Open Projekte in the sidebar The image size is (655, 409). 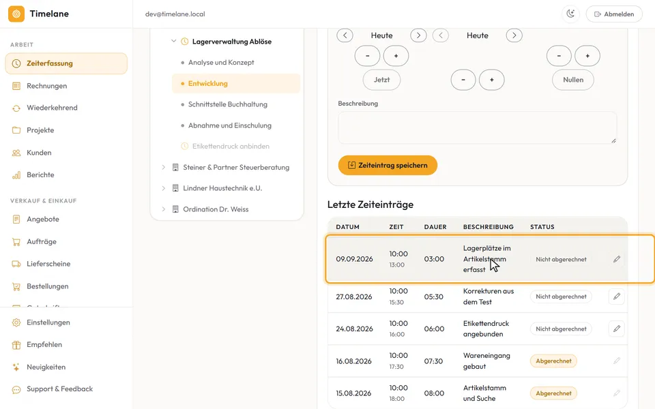[x=66, y=130]
